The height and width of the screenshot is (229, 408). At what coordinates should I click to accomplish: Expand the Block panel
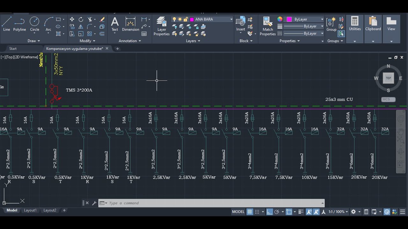pos(246,41)
